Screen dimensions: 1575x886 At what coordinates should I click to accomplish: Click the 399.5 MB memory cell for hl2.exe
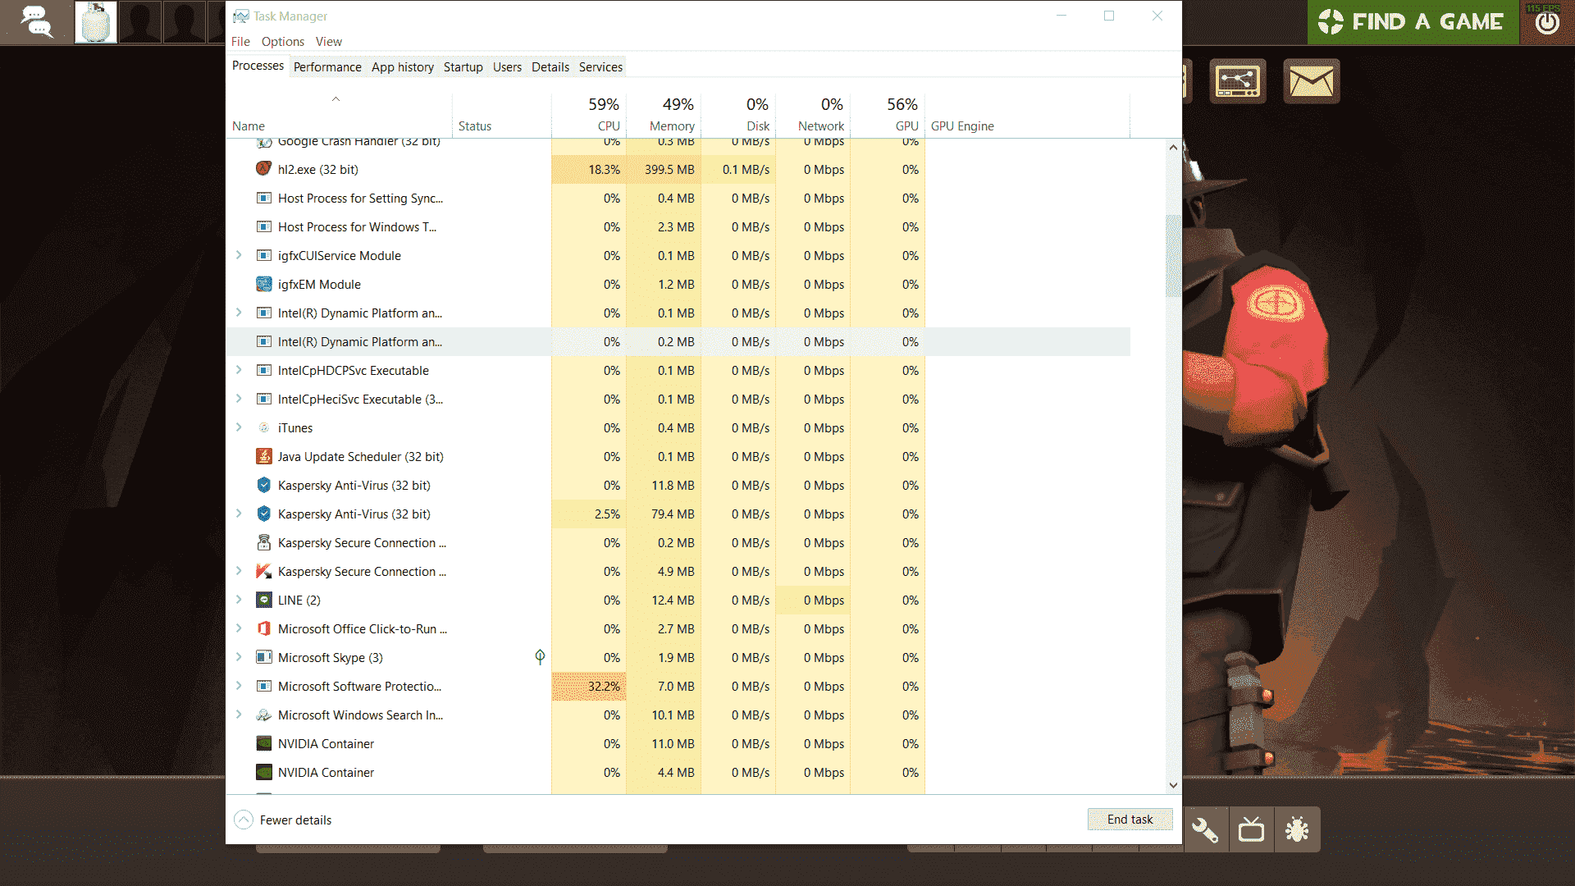tap(664, 169)
